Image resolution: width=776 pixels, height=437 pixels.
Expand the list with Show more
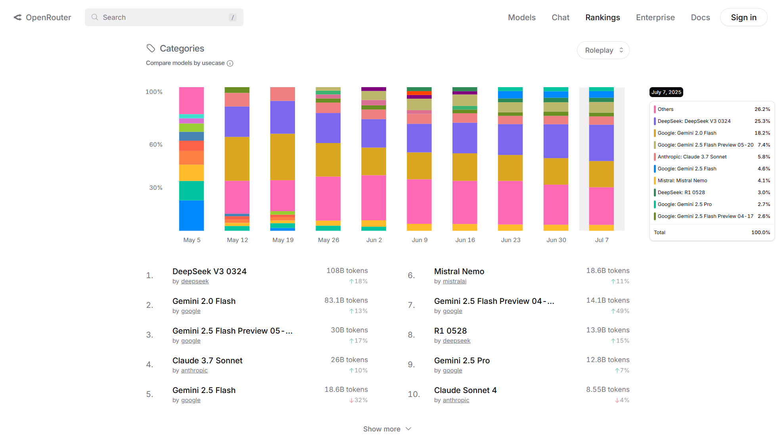pos(387,429)
